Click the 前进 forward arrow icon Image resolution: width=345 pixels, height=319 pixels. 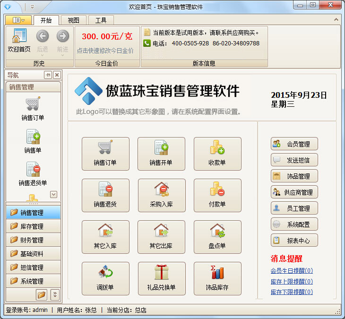coord(63,36)
